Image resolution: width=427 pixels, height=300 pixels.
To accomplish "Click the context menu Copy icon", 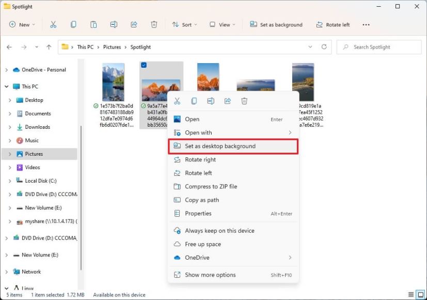I will point(194,101).
